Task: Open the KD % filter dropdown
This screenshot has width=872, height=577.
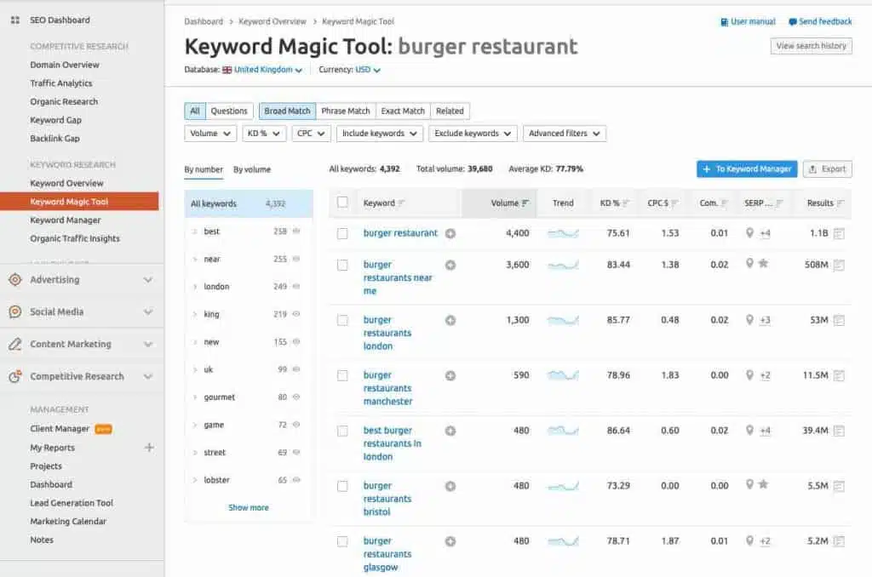Action: point(264,134)
